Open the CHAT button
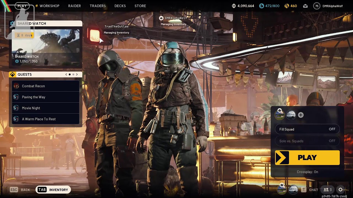The width and height of the screenshot is (353, 198). click(310, 190)
